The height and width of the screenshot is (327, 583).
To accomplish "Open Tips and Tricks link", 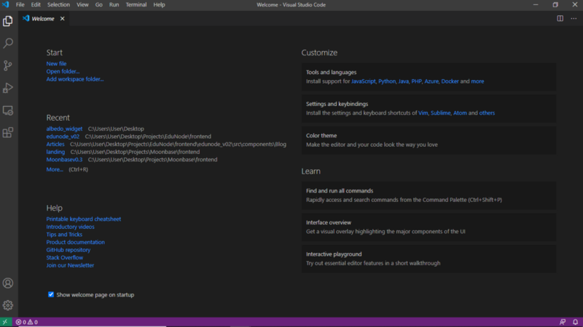I will pyautogui.click(x=64, y=235).
